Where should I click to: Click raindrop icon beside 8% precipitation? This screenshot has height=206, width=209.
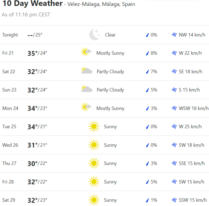point(147,53)
